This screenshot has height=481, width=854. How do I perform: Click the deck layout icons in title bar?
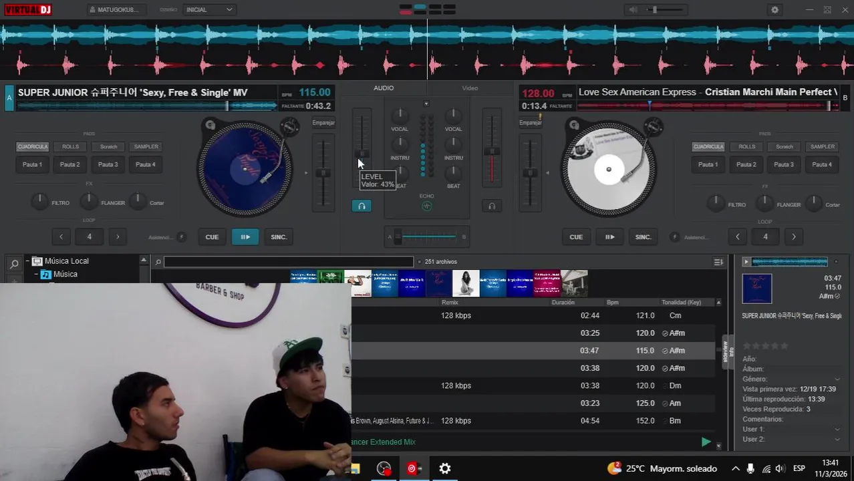428,9
